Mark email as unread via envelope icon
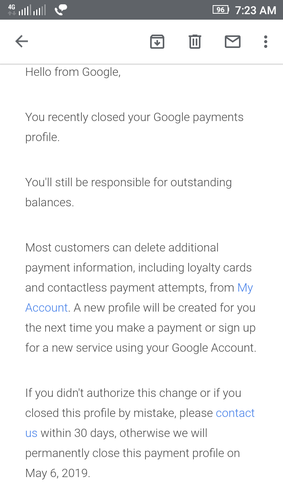Screen dimensions: 283x503 point(233,41)
